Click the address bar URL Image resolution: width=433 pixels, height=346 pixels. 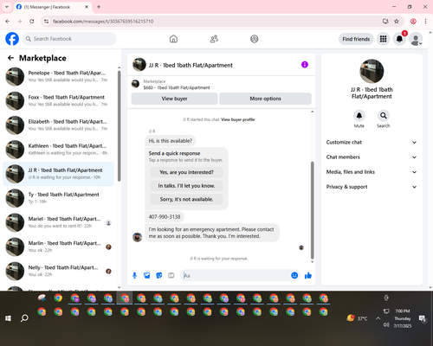(x=103, y=22)
